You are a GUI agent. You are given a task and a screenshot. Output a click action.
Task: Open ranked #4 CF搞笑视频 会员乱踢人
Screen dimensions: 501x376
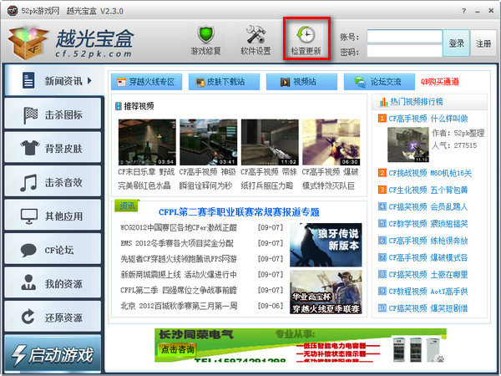coord(428,207)
